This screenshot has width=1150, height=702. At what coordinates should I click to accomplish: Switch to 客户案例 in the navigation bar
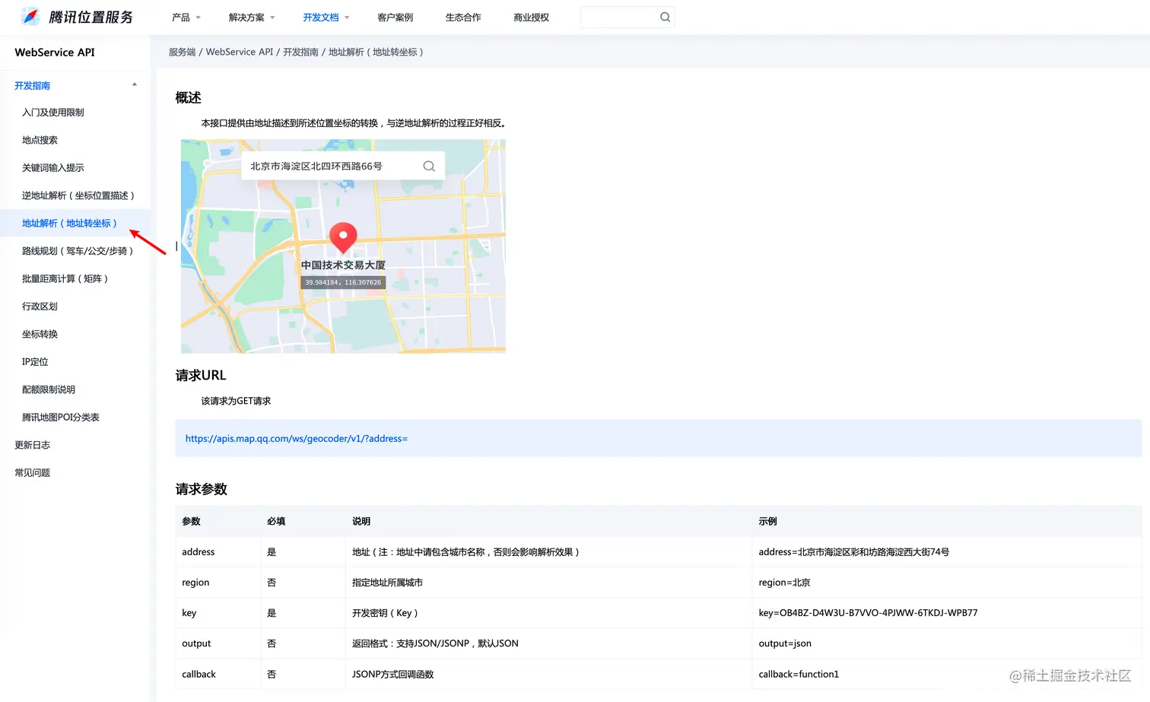click(x=395, y=17)
